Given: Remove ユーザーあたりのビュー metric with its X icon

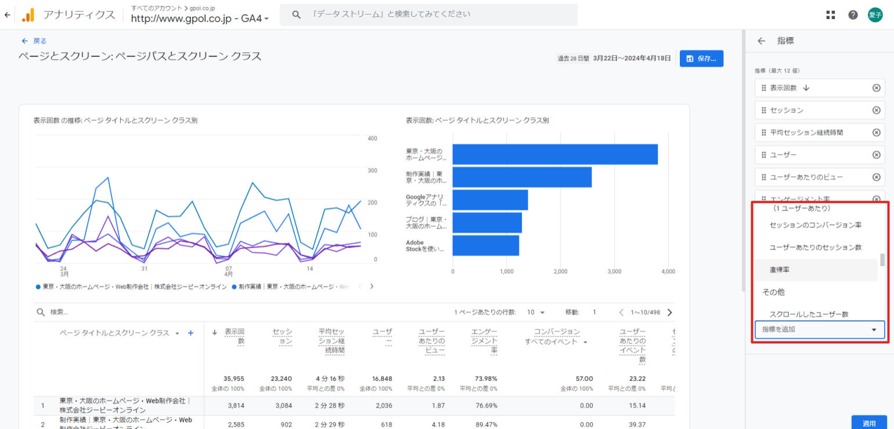Looking at the screenshot, I should pos(877,177).
